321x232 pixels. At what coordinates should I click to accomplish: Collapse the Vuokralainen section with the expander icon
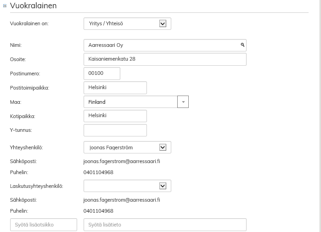click(5, 6)
